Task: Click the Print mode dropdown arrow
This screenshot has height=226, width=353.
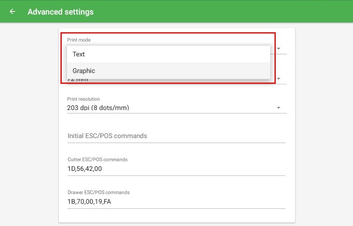Action: (278, 49)
